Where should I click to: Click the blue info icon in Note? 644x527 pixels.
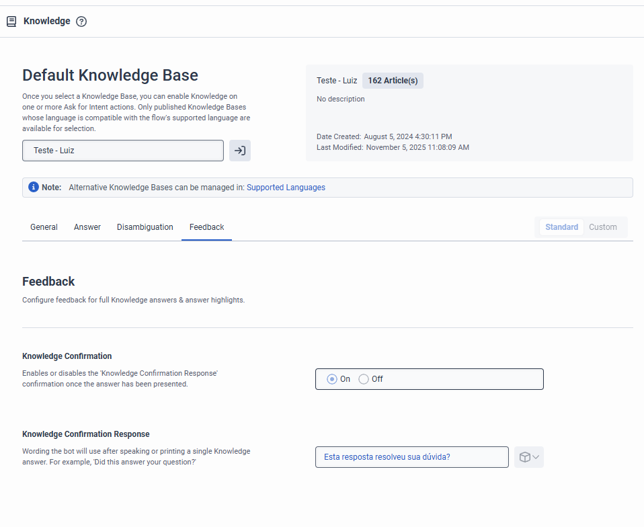point(34,187)
